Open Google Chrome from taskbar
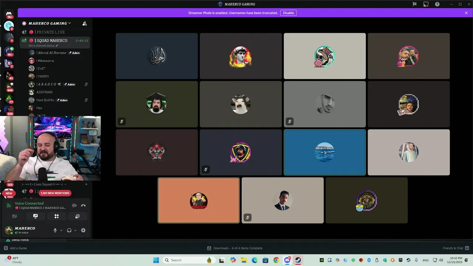 [x=276, y=260]
